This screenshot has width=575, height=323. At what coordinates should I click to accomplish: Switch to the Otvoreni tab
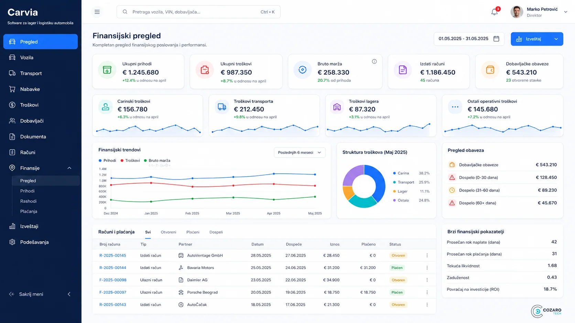[169, 232]
